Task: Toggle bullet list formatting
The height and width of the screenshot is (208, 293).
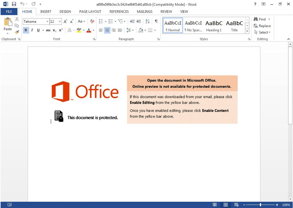Action: pyautogui.click(x=101, y=22)
